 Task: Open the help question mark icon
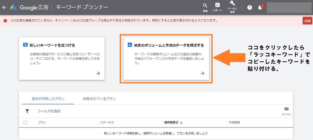click(250, 8)
